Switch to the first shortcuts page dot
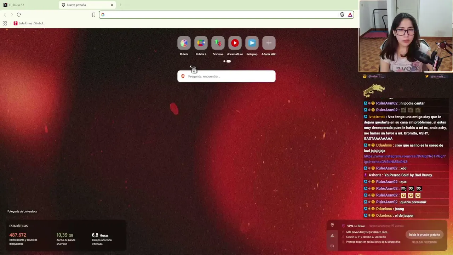The height and width of the screenshot is (255, 453). point(224,61)
